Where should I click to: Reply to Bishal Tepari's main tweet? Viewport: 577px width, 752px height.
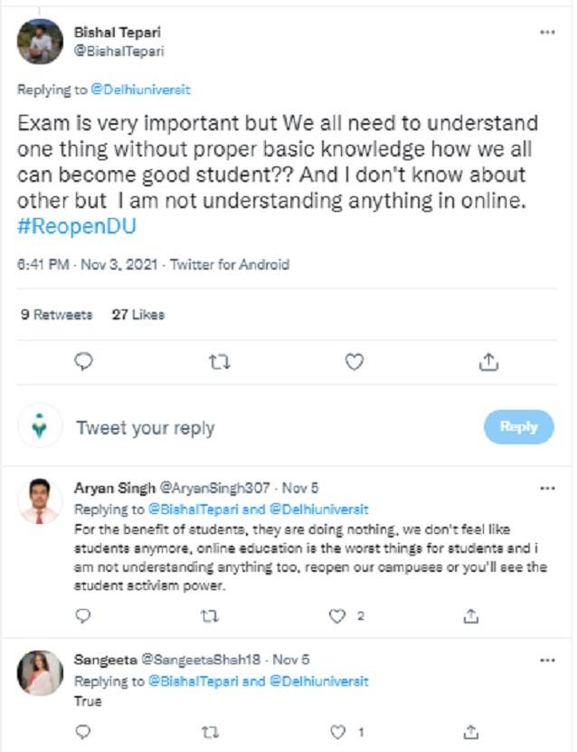coord(84,362)
